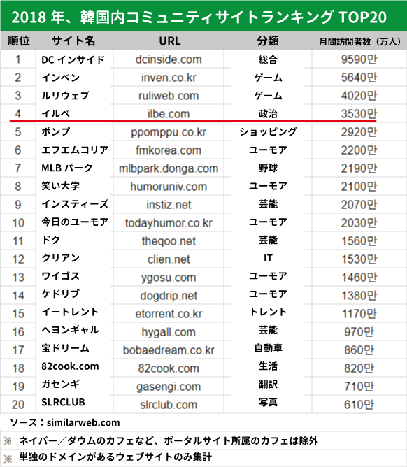Viewport: 407px width, 467px height.
Task: Click the '3530만' visitors value
Action: click(359, 114)
